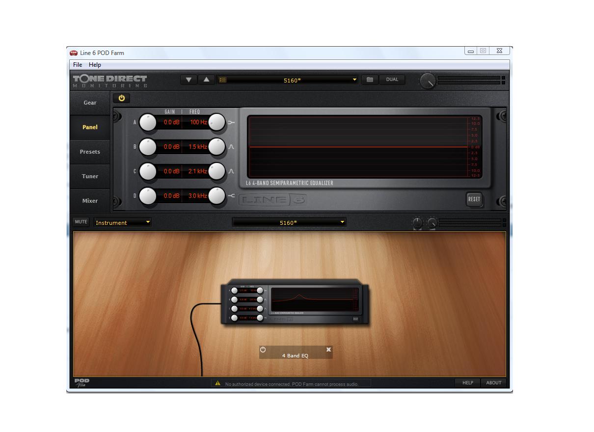This screenshot has height=432, width=594.
Task: Click the Line 6 title bar icon
Action: pos(74,53)
